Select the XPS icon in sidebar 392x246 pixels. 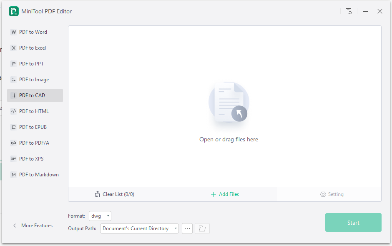click(x=14, y=159)
